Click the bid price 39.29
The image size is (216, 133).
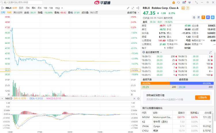[145, 87]
